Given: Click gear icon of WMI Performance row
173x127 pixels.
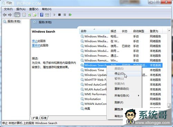Looking at the screenshot, I should [82, 94].
